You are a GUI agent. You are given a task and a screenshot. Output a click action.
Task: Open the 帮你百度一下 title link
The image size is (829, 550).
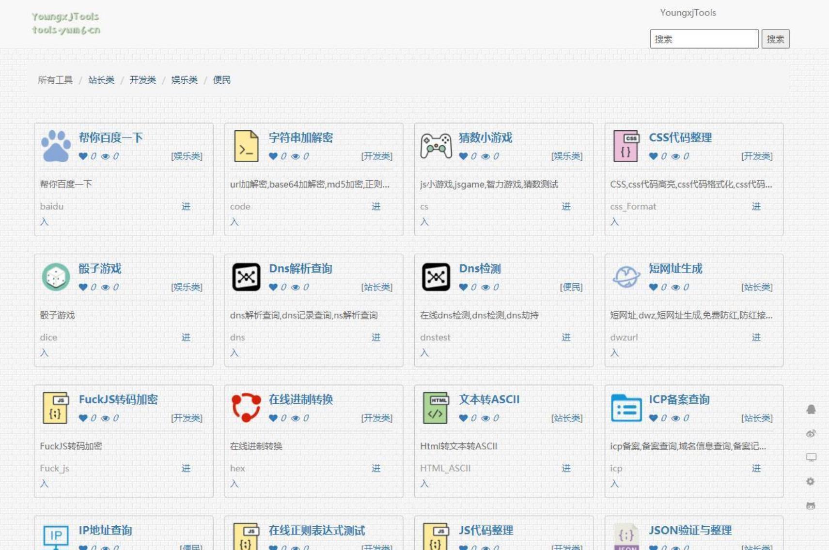pos(111,137)
